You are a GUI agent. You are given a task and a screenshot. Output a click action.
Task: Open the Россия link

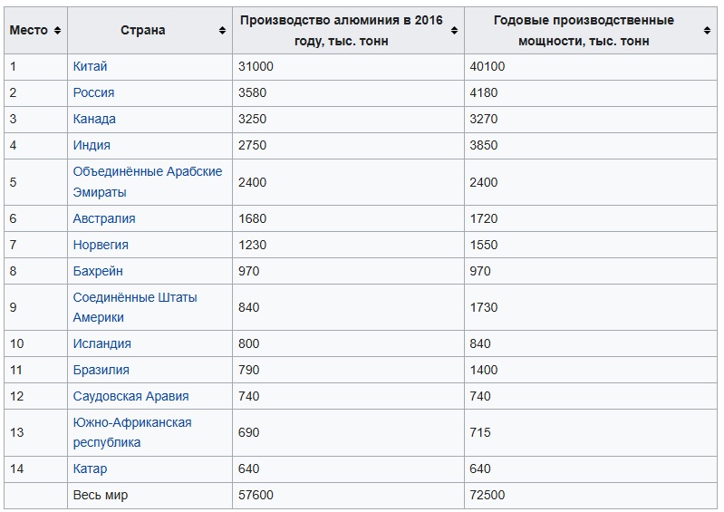(x=93, y=92)
